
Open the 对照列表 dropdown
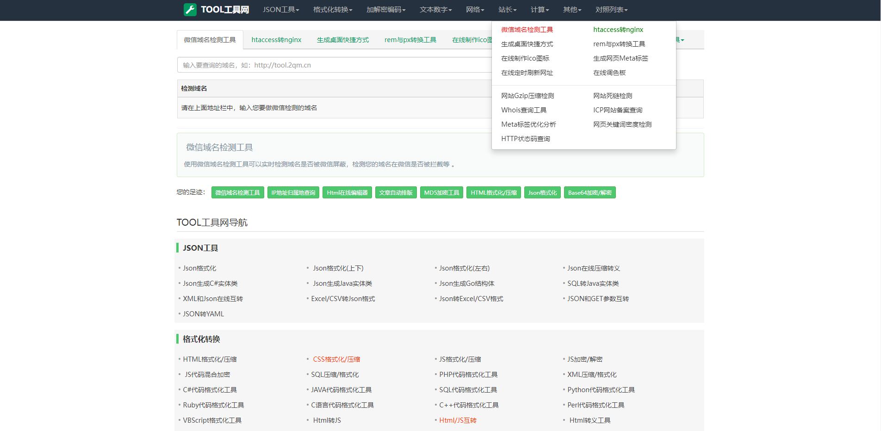(x=609, y=9)
